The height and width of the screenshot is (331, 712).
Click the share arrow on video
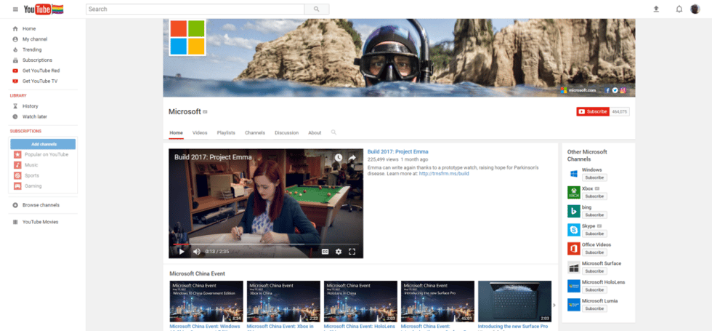(352, 158)
